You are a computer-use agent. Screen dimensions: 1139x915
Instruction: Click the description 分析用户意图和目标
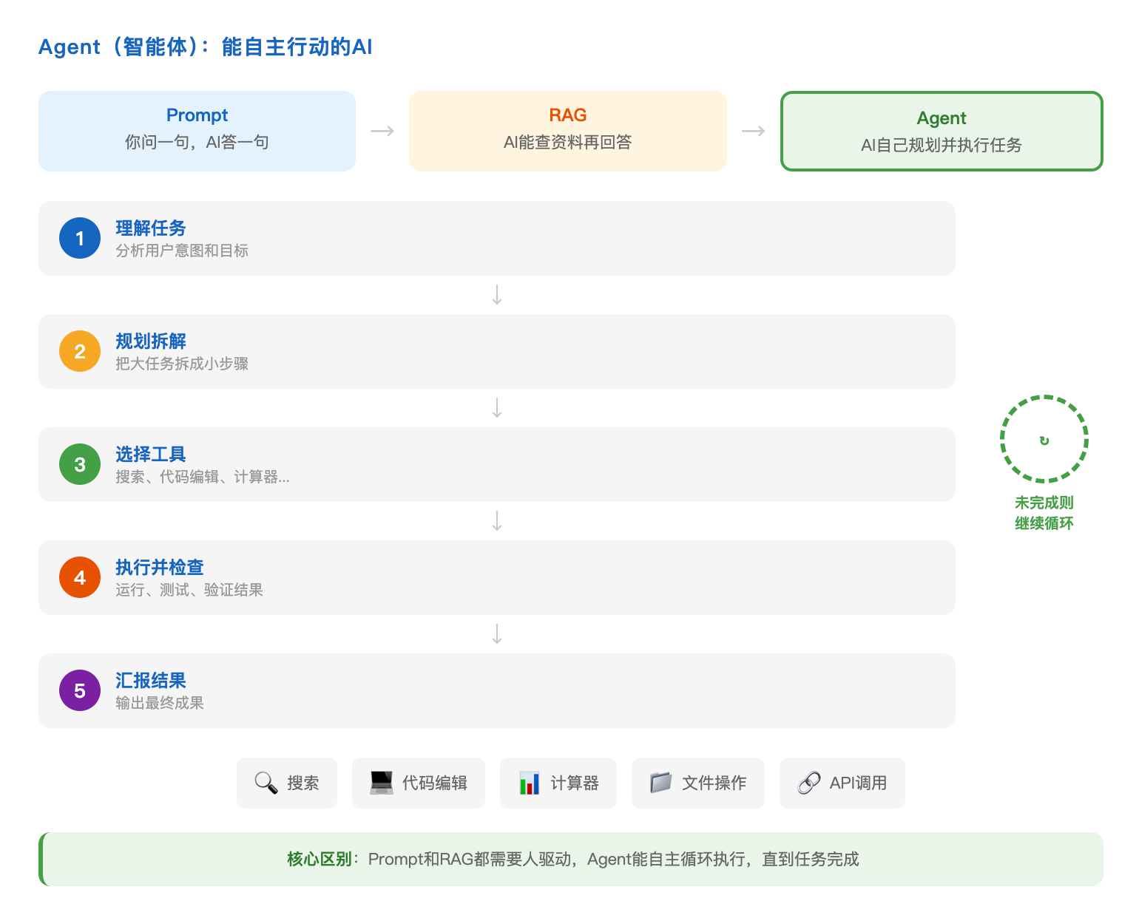[182, 251]
